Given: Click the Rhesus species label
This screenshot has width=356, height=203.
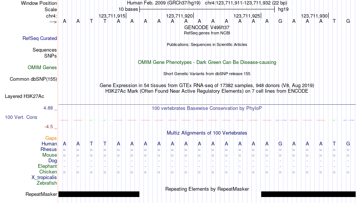Looking at the screenshot, I should pyautogui.click(x=49, y=149).
